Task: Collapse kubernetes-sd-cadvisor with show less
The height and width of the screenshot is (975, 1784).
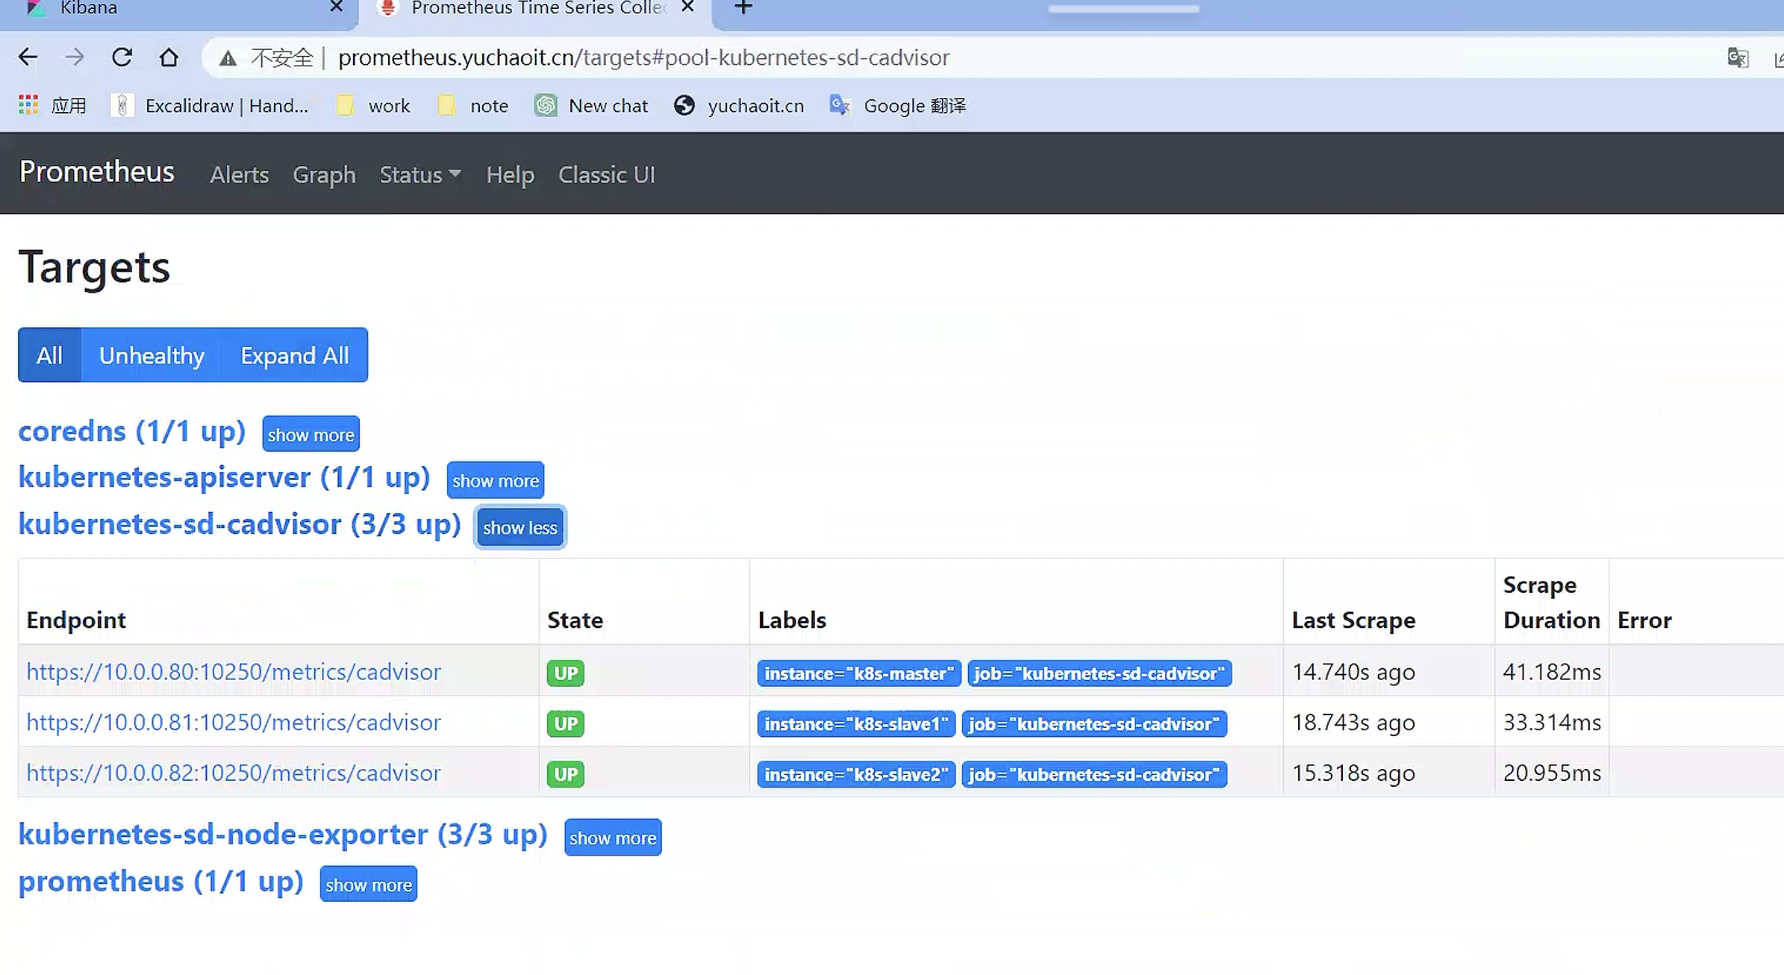Action: [x=520, y=528]
